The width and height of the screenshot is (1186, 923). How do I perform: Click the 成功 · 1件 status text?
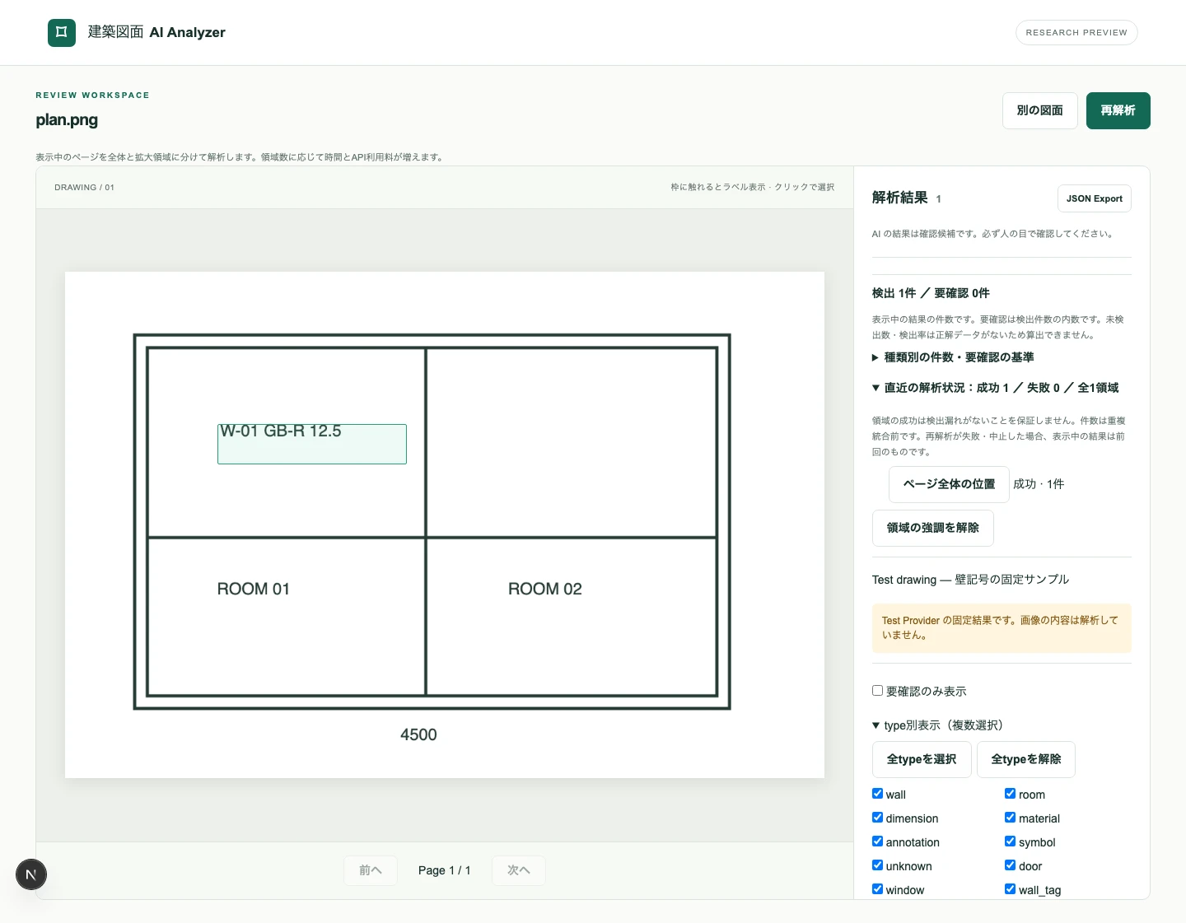pyautogui.click(x=1039, y=484)
